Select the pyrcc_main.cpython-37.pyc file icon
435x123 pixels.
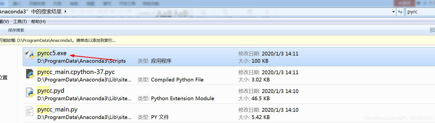coord(30,73)
